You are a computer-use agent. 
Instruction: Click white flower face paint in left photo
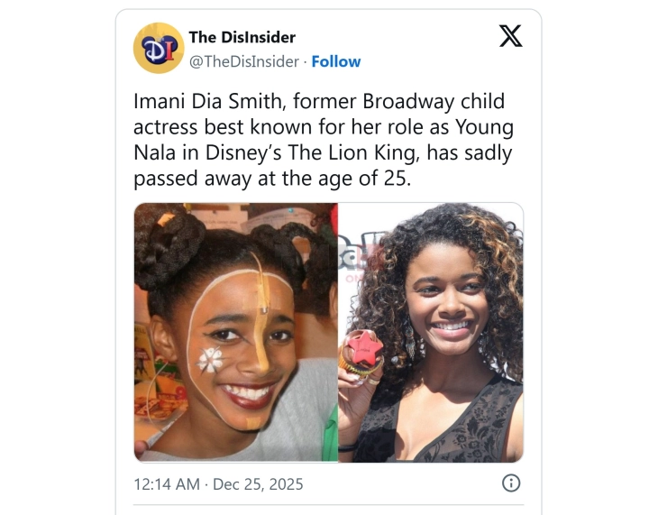tap(211, 360)
